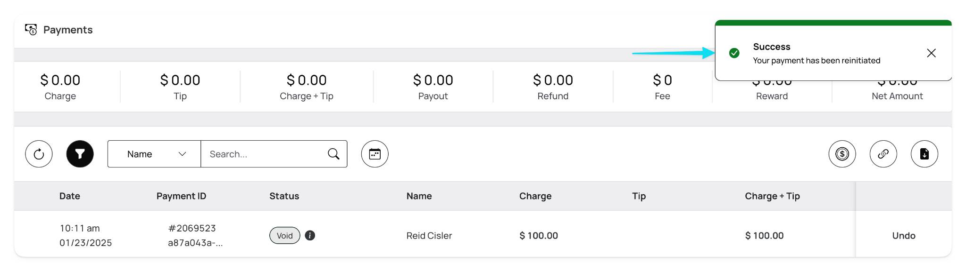Viewport: 966px width, 271px height.
Task: Show info icon beside Void status
Action: click(310, 235)
